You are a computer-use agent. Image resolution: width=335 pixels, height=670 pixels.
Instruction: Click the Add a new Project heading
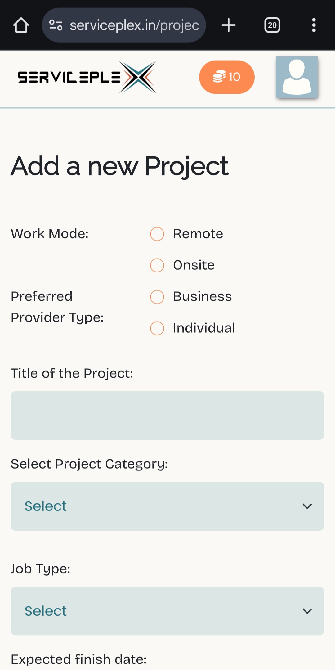tap(119, 165)
